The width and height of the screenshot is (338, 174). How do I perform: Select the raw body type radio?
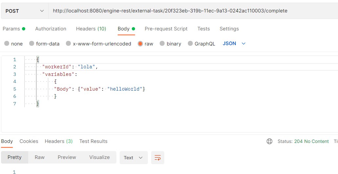140,43
